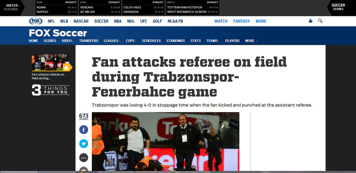Open the Teams dropdown
The height and width of the screenshot is (173, 356).
pos(213,41)
